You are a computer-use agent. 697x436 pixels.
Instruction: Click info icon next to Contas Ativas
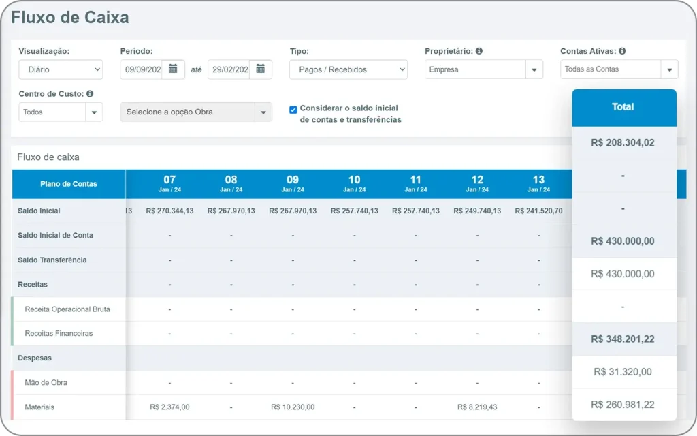(x=622, y=51)
